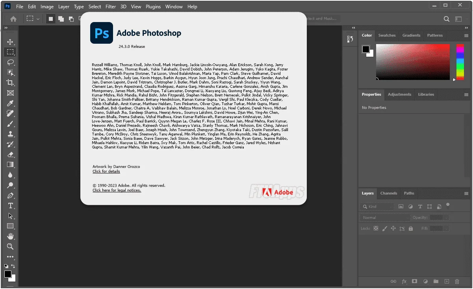473x289 pixels.
Task: Open the Kind filter dropdown
Action: point(377,206)
